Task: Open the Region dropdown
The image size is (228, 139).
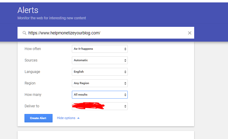Action: [x=100, y=83]
